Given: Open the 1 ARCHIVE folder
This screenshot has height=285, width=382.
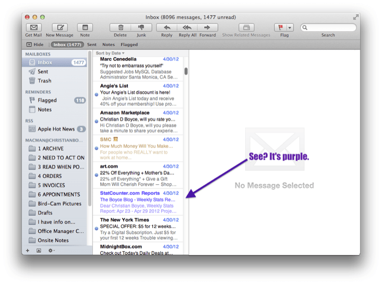Looking at the screenshot, I should (54, 148).
